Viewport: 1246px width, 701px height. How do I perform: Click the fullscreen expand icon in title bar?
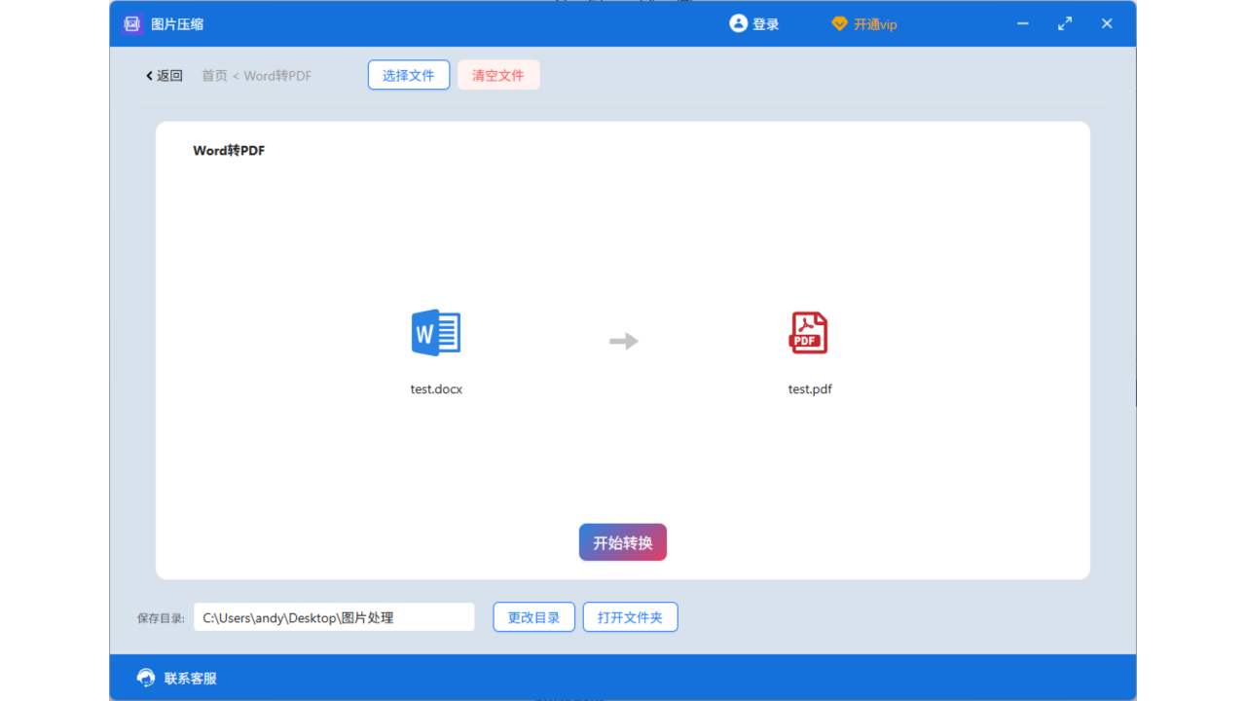coord(1064,23)
